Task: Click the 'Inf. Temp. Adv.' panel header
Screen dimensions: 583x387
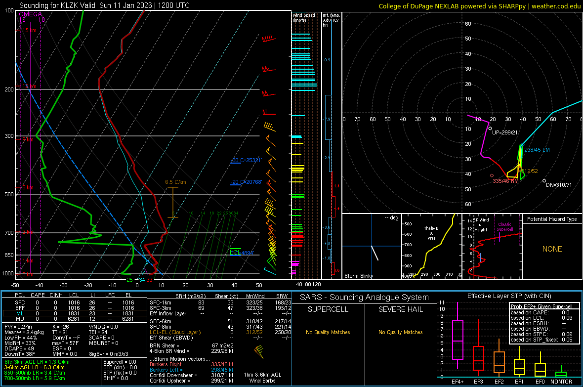Action: (x=331, y=20)
